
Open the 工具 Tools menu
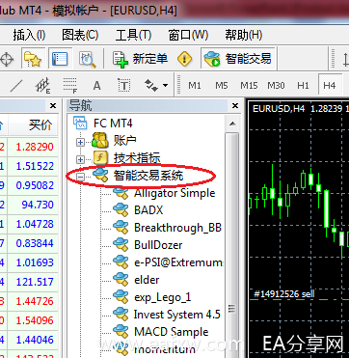click(133, 35)
